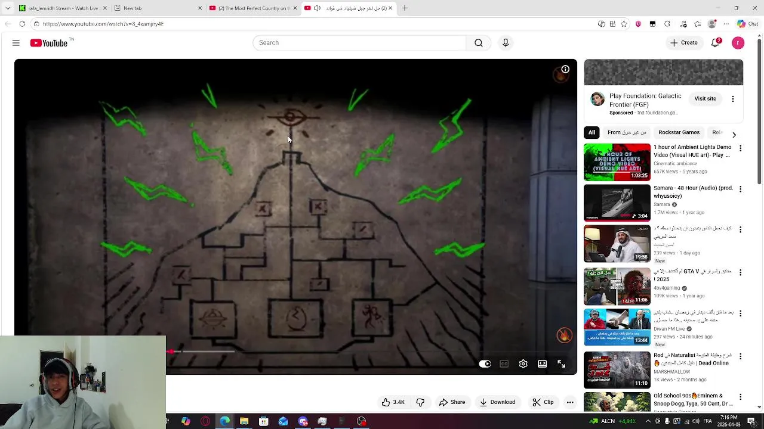Add this page to browser favorites
Image resolution: width=764 pixels, height=429 pixels.
tap(624, 24)
